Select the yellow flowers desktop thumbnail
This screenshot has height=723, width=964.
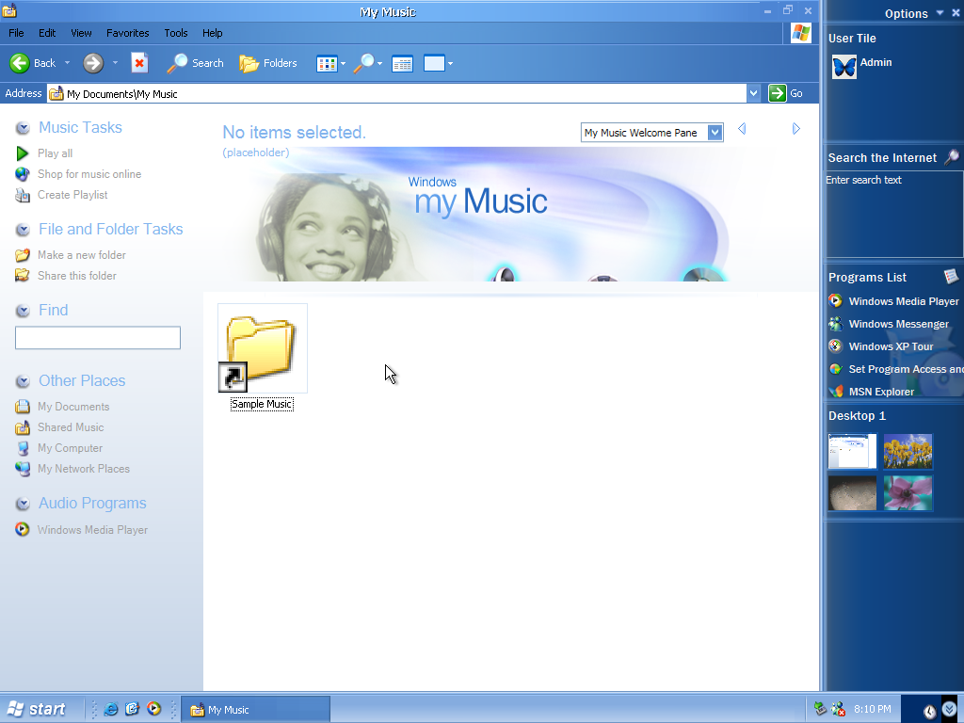click(908, 451)
